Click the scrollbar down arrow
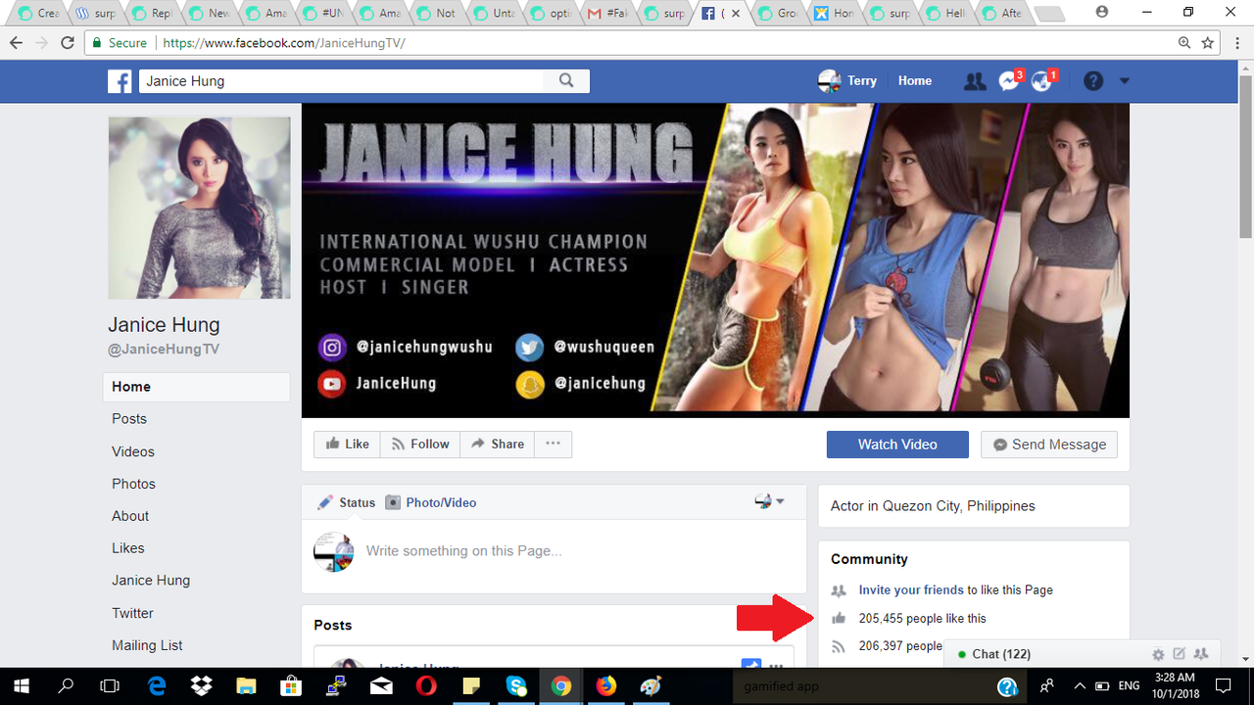Screen dimensions: 1254x705 pos(1245,659)
